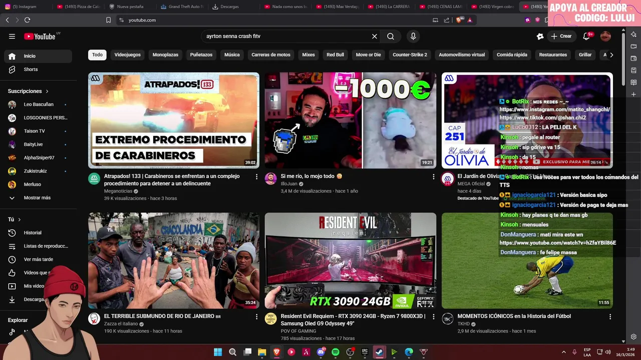Open the Zazza el italiano channel avatar
This screenshot has height=360, width=641.
click(x=94, y=318)
